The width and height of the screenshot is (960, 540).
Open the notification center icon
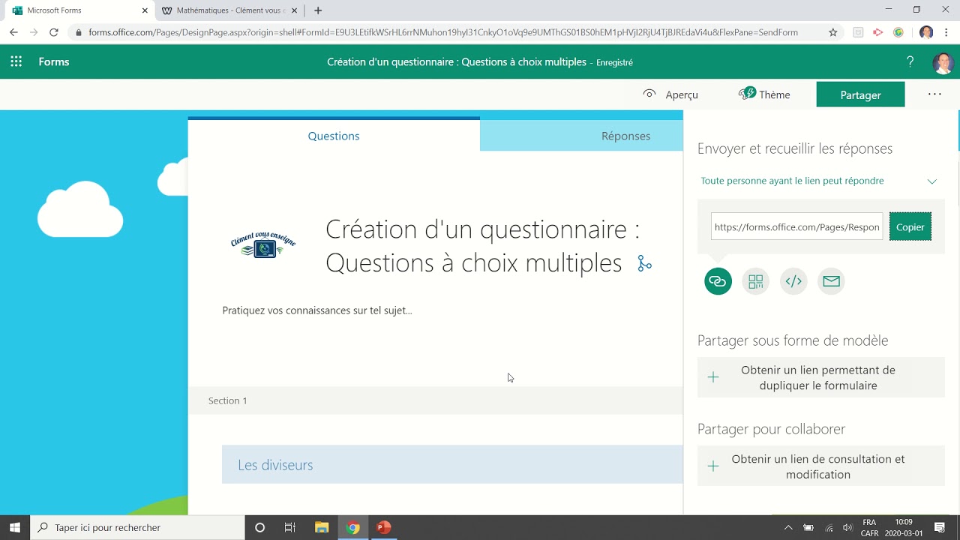coord(940,528)
